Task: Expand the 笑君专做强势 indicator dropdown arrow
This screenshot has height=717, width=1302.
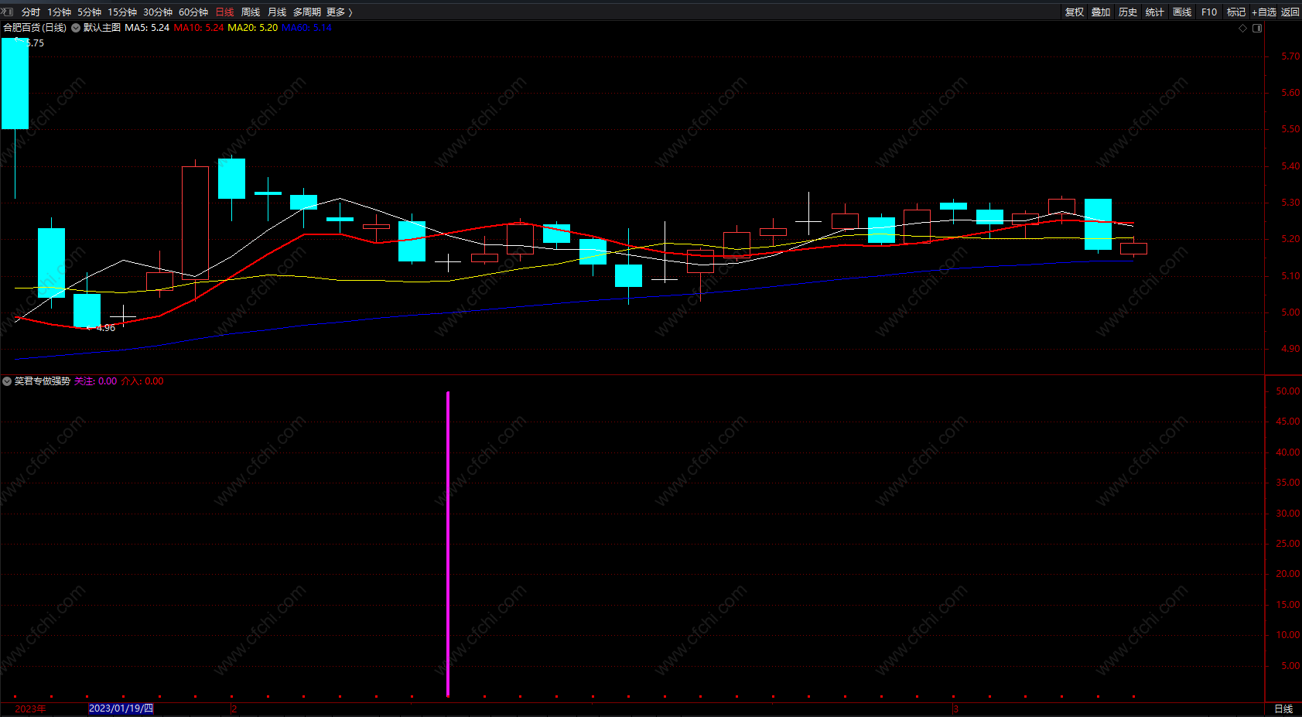Action: click(7, 381)
